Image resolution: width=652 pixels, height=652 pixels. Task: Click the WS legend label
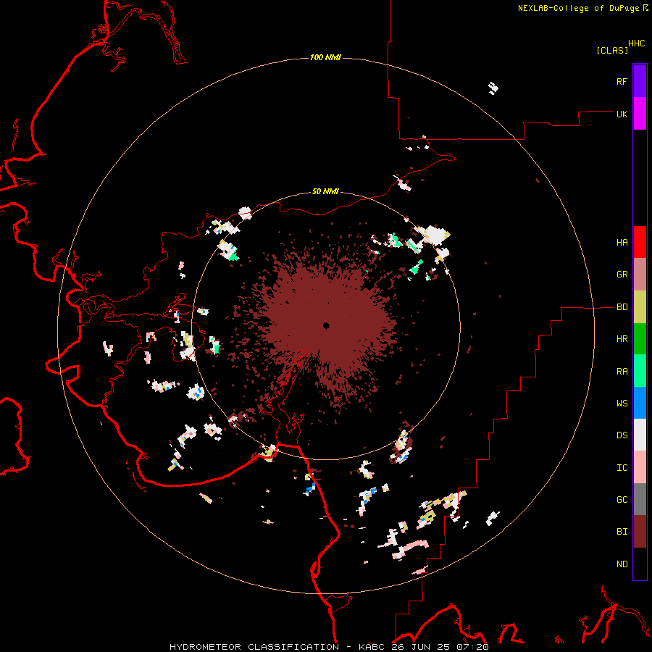click(622, 404)
